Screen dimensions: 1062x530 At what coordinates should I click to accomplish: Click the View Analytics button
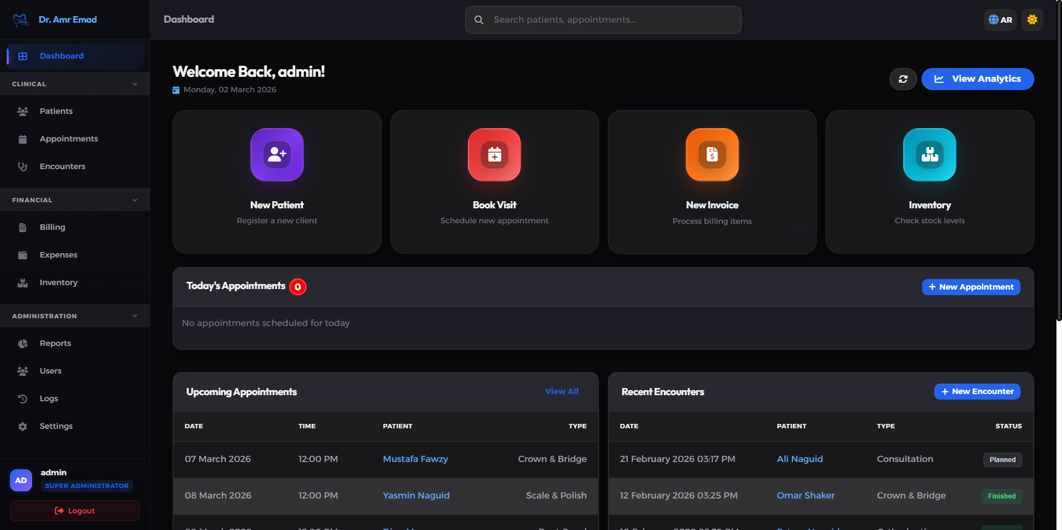(x=977, y=79)
